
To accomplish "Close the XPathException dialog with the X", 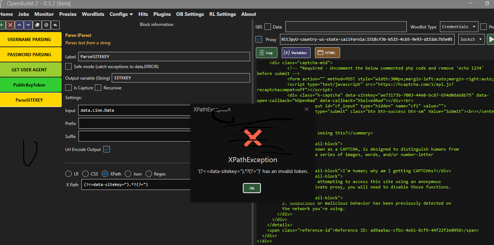I will pyautogui.click(x=307, y=109).
